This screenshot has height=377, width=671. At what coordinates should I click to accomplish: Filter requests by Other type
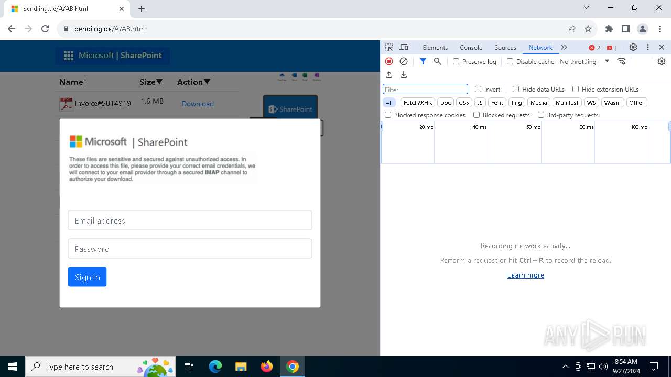pyautogui.click(x=637, y=103)
